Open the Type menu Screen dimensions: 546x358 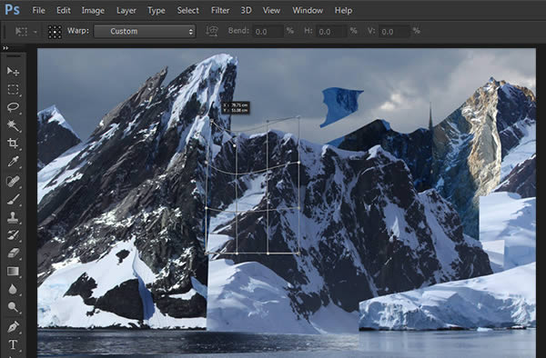pyautogui.click(x=157, y=11)
